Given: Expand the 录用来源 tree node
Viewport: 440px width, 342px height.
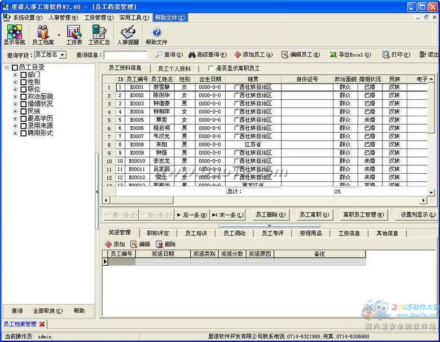Looking at the screenshot, I should point(15,126).
